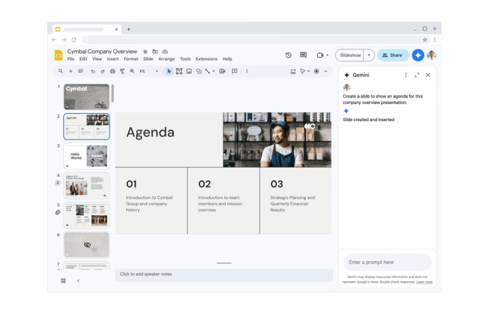Open the Slideshow options dropdown arrow
Viewport: 481px width, 309px height.
click(369, 56)
